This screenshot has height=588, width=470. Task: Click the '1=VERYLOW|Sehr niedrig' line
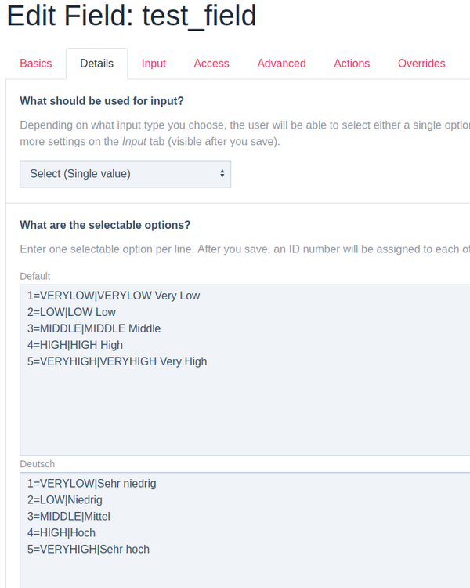92,484
